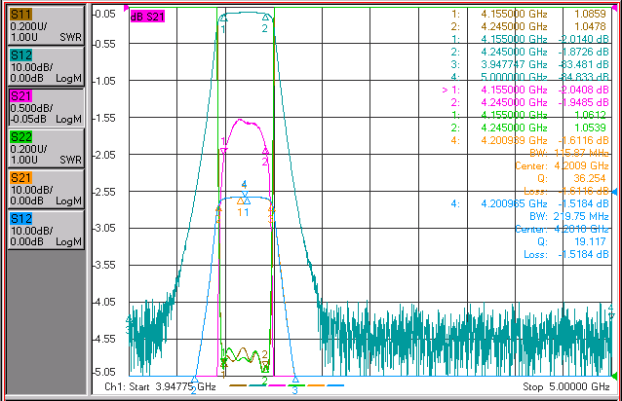Select the green S22 SWR trace button
622x401 pixels.
[x=46, y=148]
